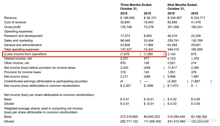This screenshot has height=126, width=220.
Task: Select the 135,748 gross profit value
Action: click(126, 27)
